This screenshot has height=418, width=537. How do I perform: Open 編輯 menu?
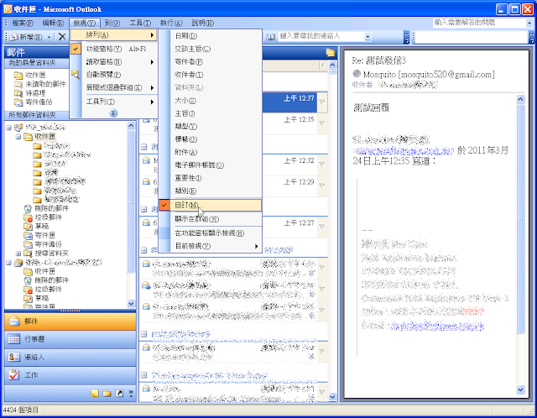click(x=53, y=23)
